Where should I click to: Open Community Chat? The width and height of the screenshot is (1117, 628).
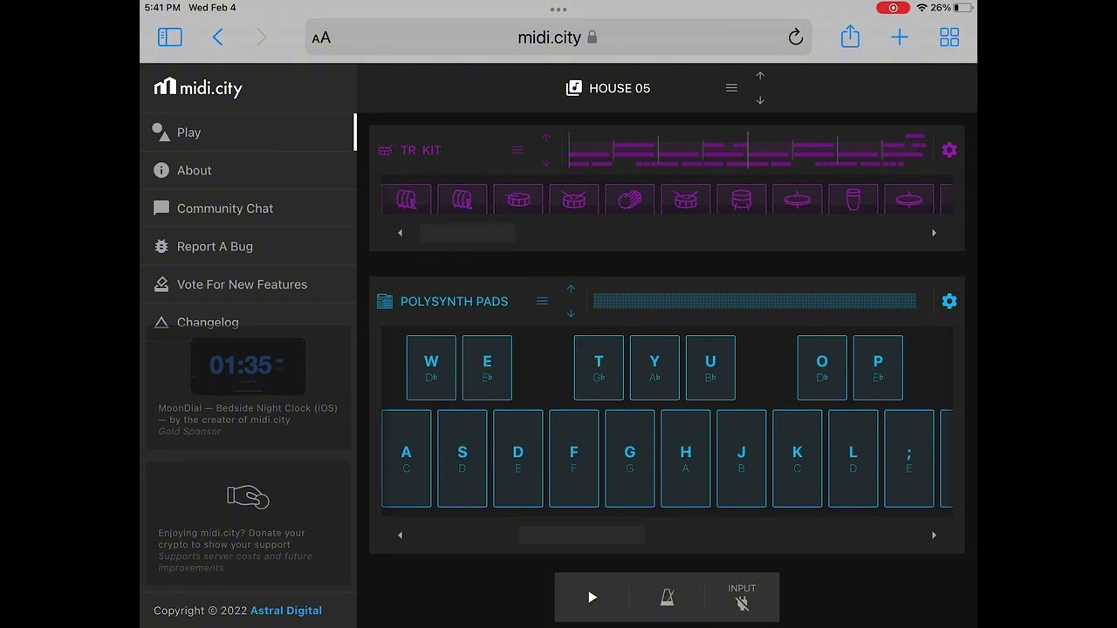click(248, 208)
